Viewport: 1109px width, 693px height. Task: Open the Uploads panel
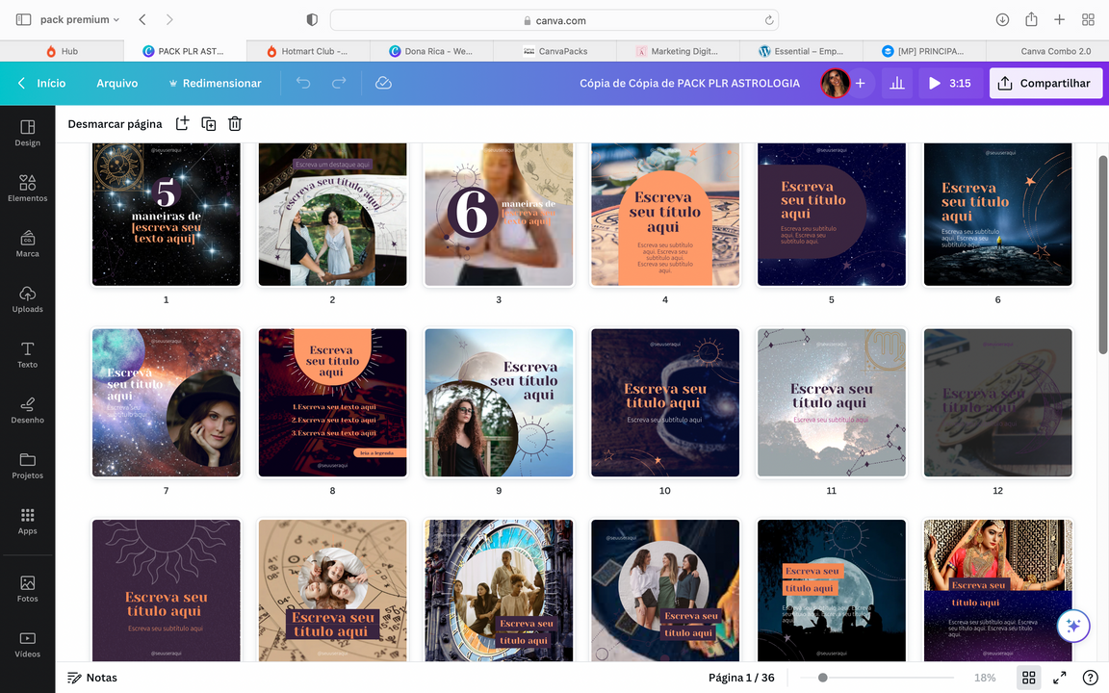[x=27, y=298]
